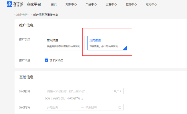Open 产品中心 in the navigation bar
Image resolution: width=187 pixels, height=114 pixels.
[91, 5]
